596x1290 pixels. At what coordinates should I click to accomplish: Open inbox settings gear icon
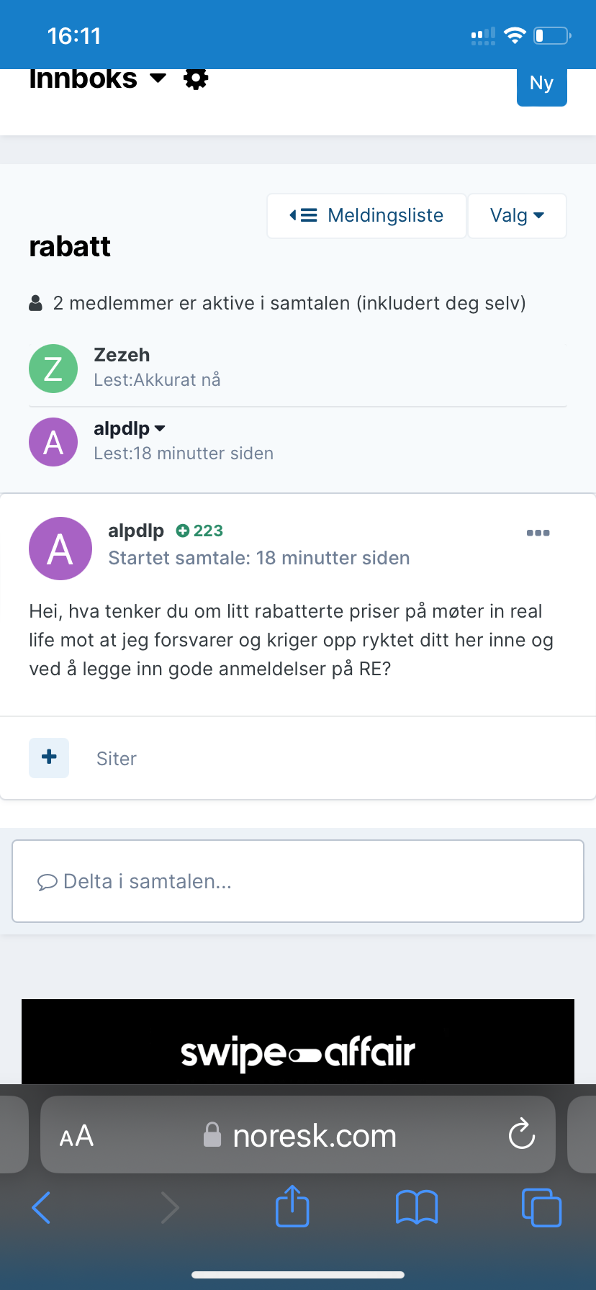tap(196, 78)
